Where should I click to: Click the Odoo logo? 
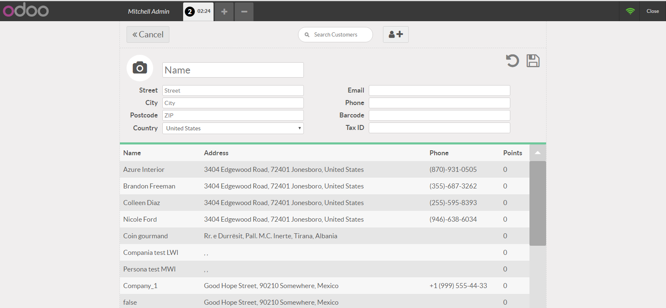[x=26, y=10]
